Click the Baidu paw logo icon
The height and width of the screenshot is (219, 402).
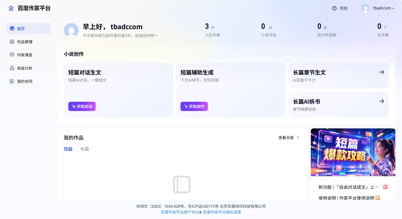tap(11, 8)
